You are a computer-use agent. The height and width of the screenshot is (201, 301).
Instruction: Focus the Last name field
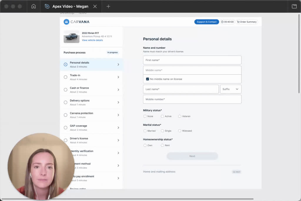click(181, 89)
